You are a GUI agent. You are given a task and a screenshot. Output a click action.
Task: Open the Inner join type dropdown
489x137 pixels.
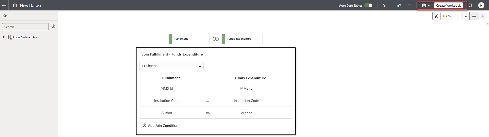(x=172, y=66)
